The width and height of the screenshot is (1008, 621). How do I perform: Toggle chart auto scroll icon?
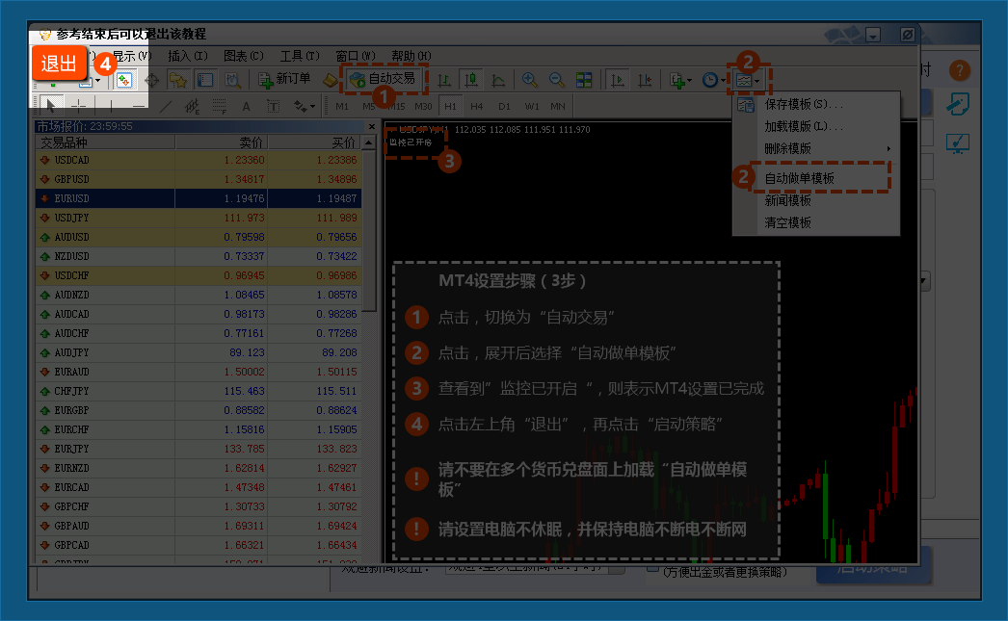click(x=617, y=80)
